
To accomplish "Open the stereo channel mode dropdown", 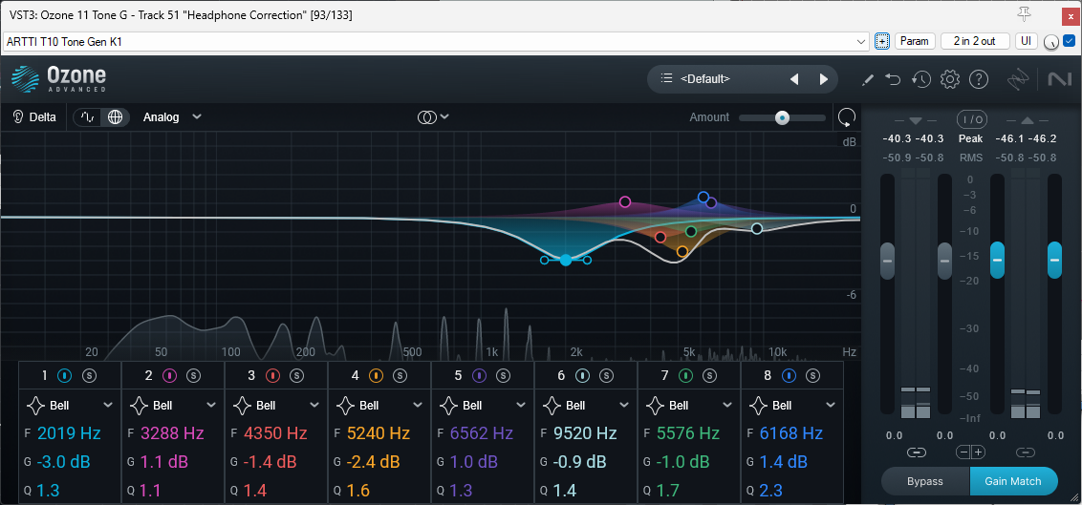I will pos(433,117).
